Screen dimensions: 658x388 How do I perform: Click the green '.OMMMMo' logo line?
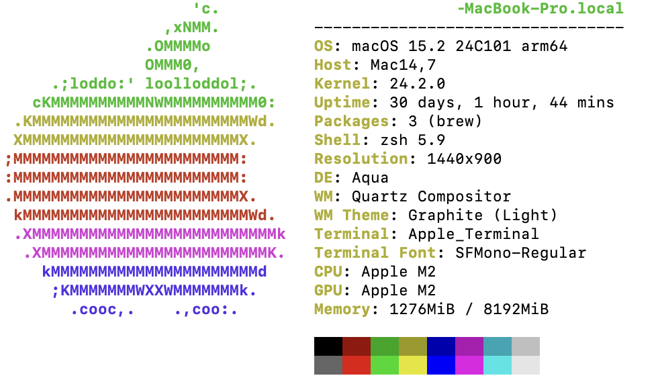pos(178,46)
